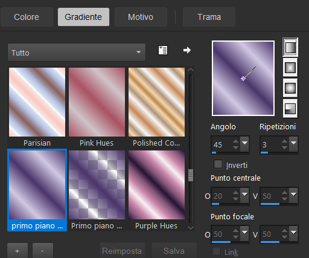Switch to the Motivo tab
The width and height of the screenshot is (309, 258).
click(141, 17)
